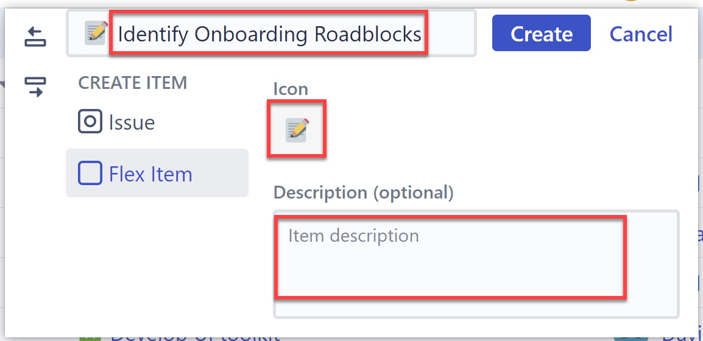Viewport: 703px width, 341px height.
Task: Open the icon picker below the Icon label
Action: click(x=297, y=130)
